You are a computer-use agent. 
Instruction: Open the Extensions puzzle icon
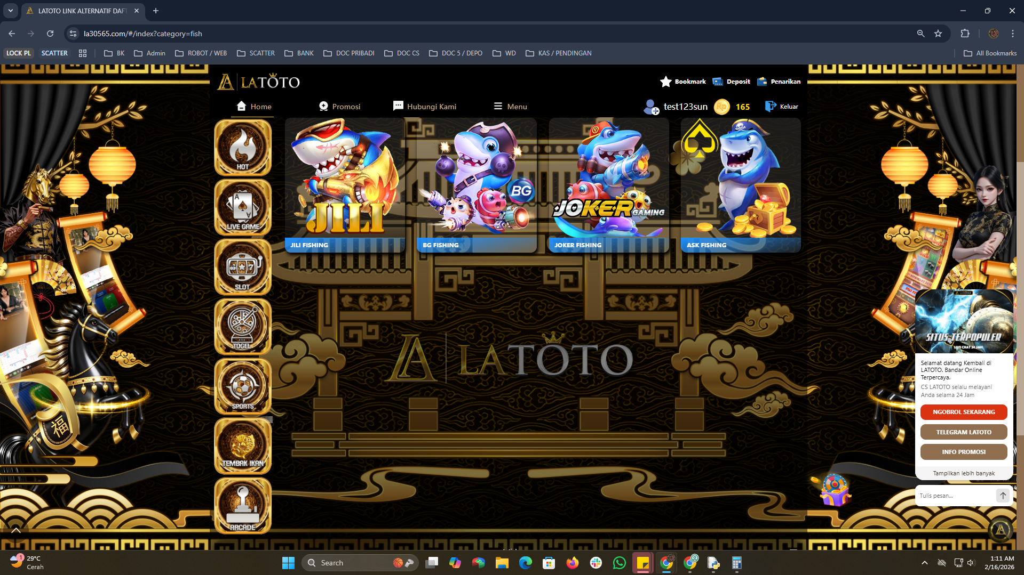coord(965,34)
